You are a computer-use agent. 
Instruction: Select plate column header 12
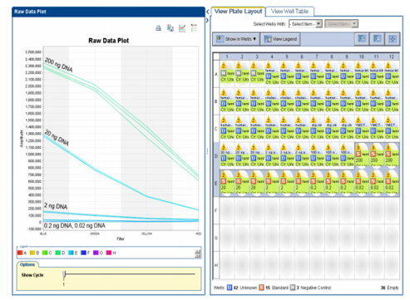point(392,57)
